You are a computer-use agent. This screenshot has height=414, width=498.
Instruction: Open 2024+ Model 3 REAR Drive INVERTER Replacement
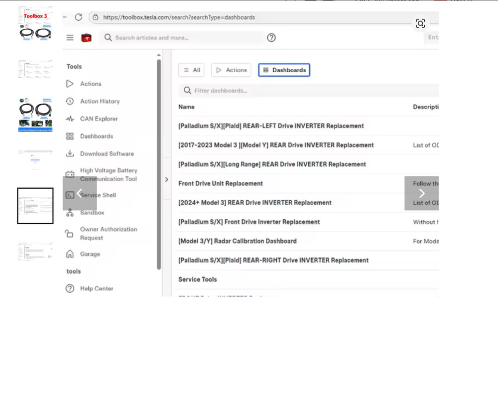[x=254, y=202]
